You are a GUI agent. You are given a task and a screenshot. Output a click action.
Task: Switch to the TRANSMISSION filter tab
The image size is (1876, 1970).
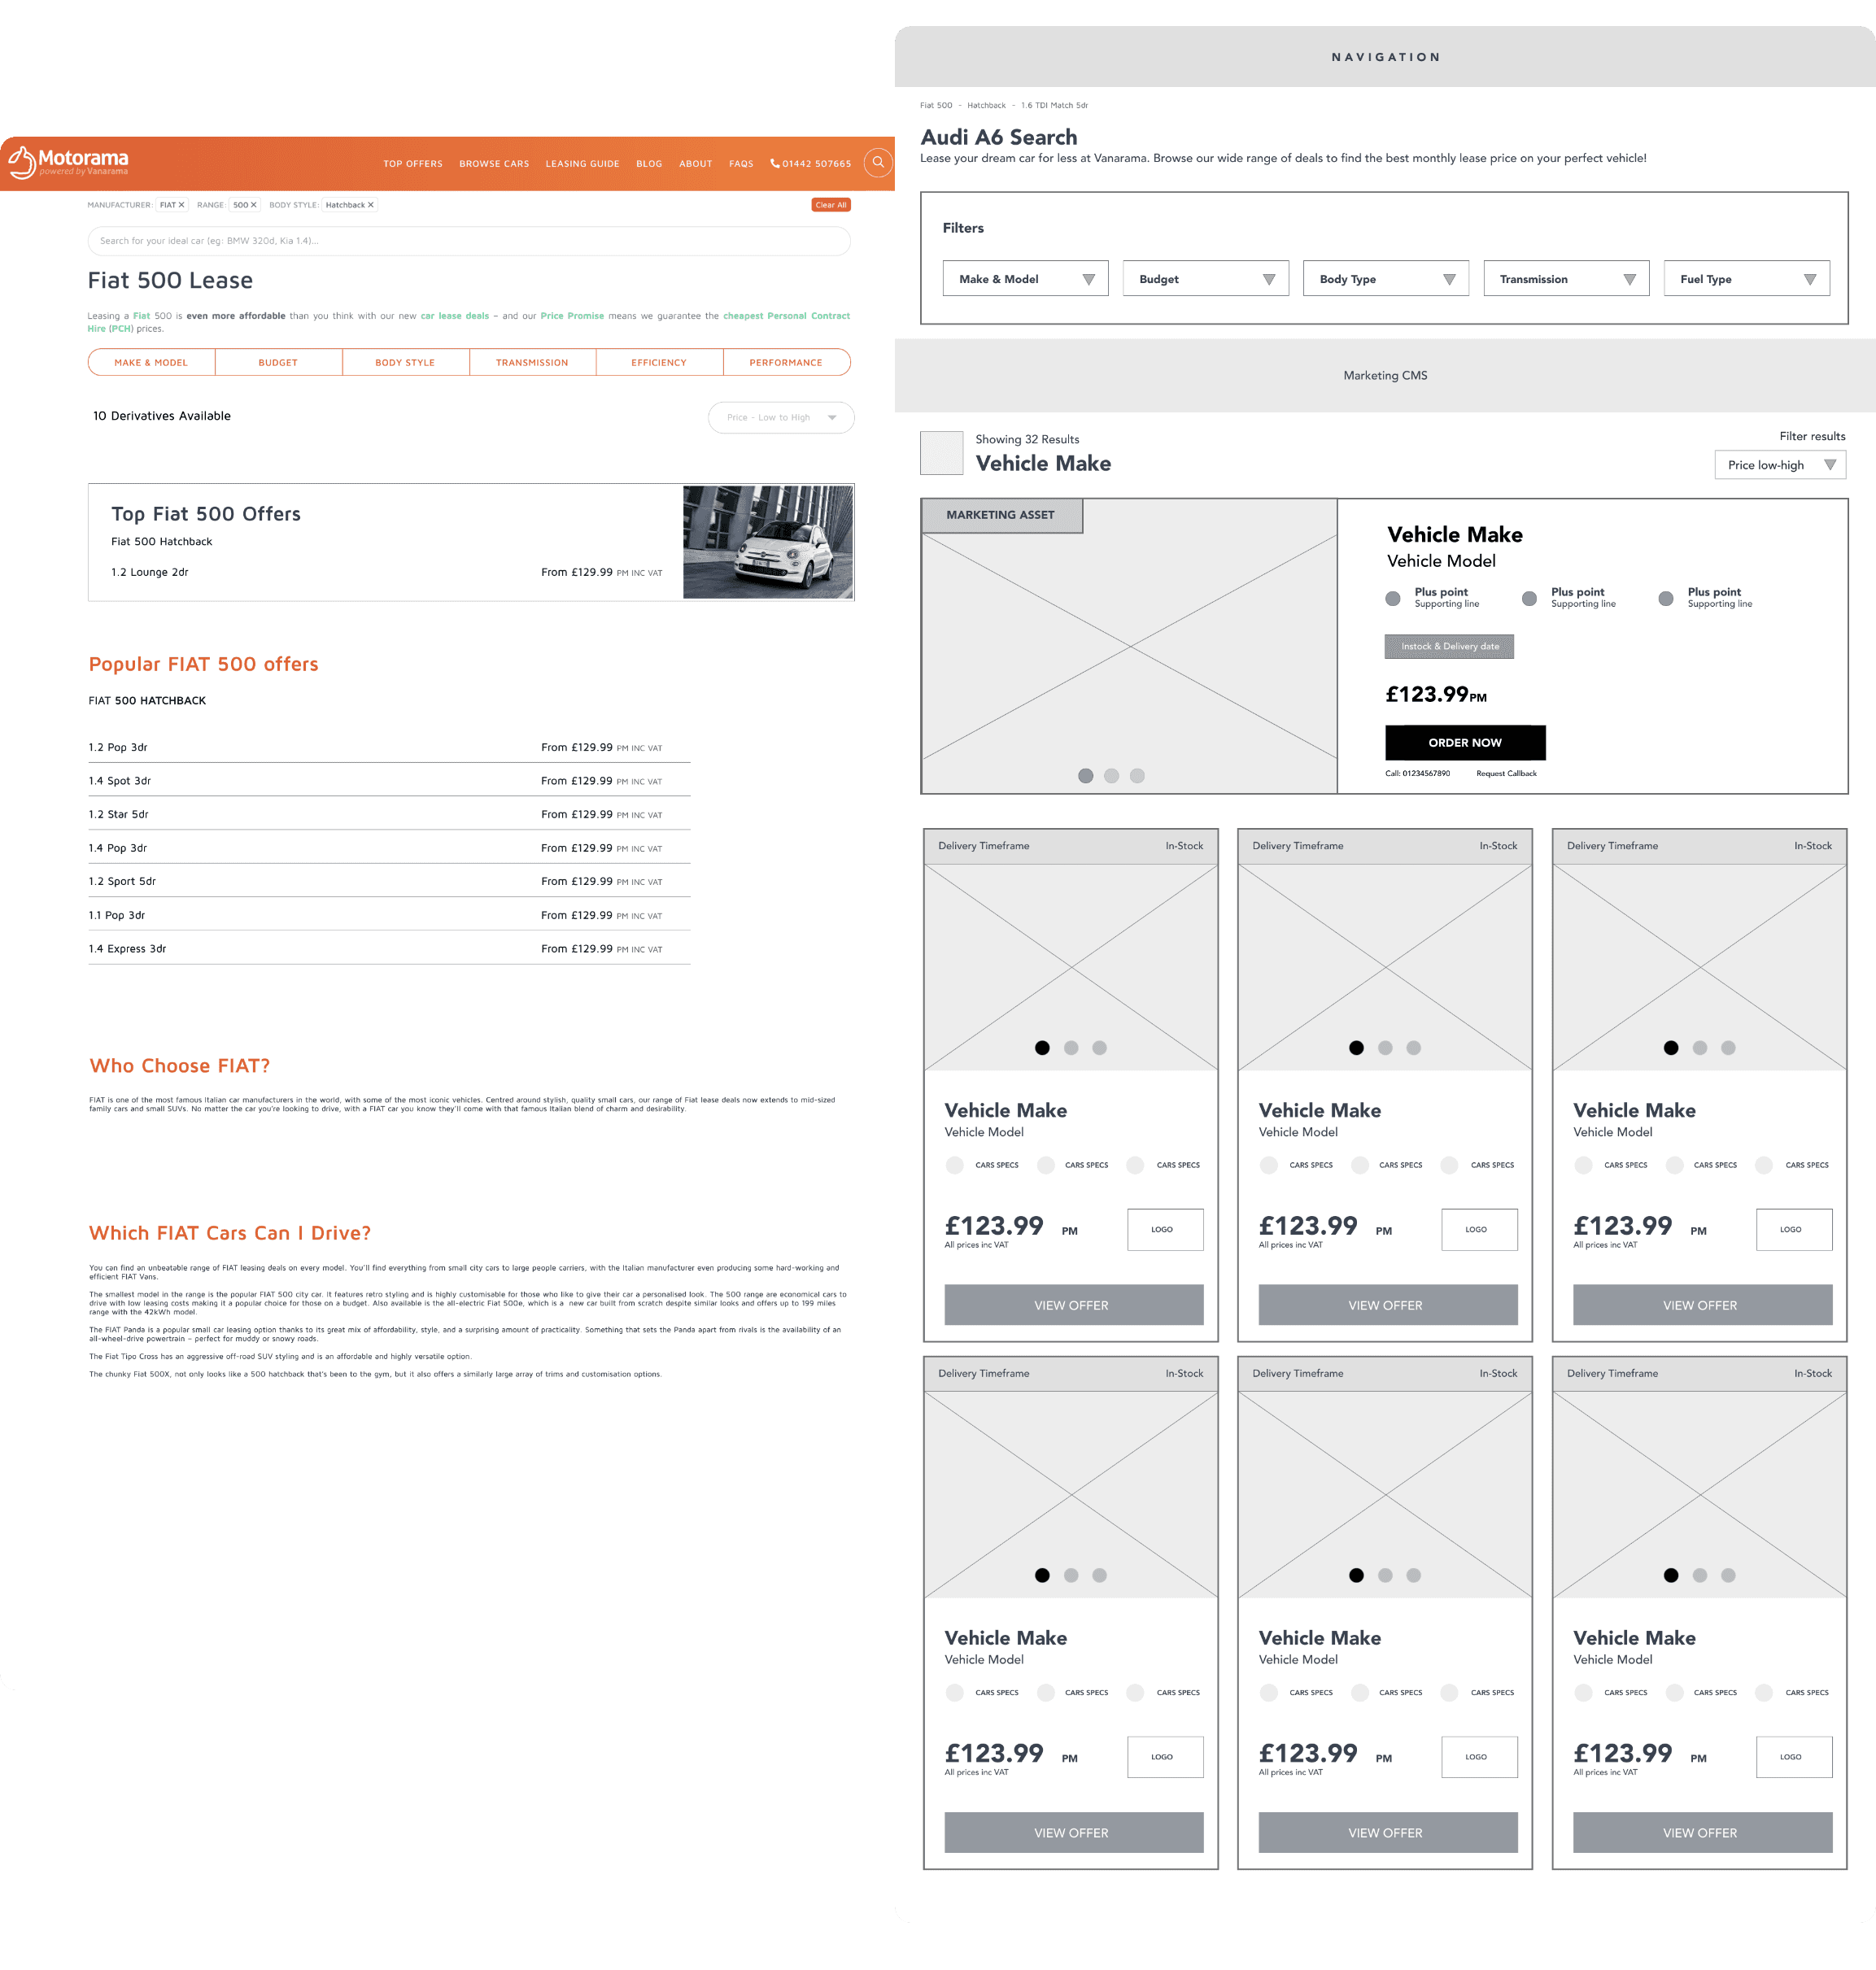532,363
